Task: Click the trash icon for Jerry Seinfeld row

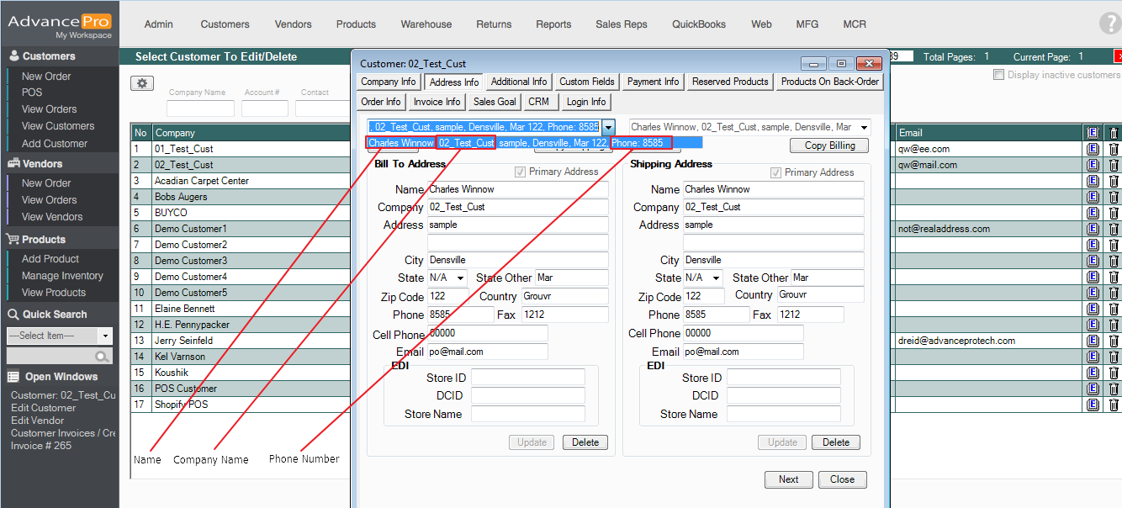Action: coord(1114,341)
